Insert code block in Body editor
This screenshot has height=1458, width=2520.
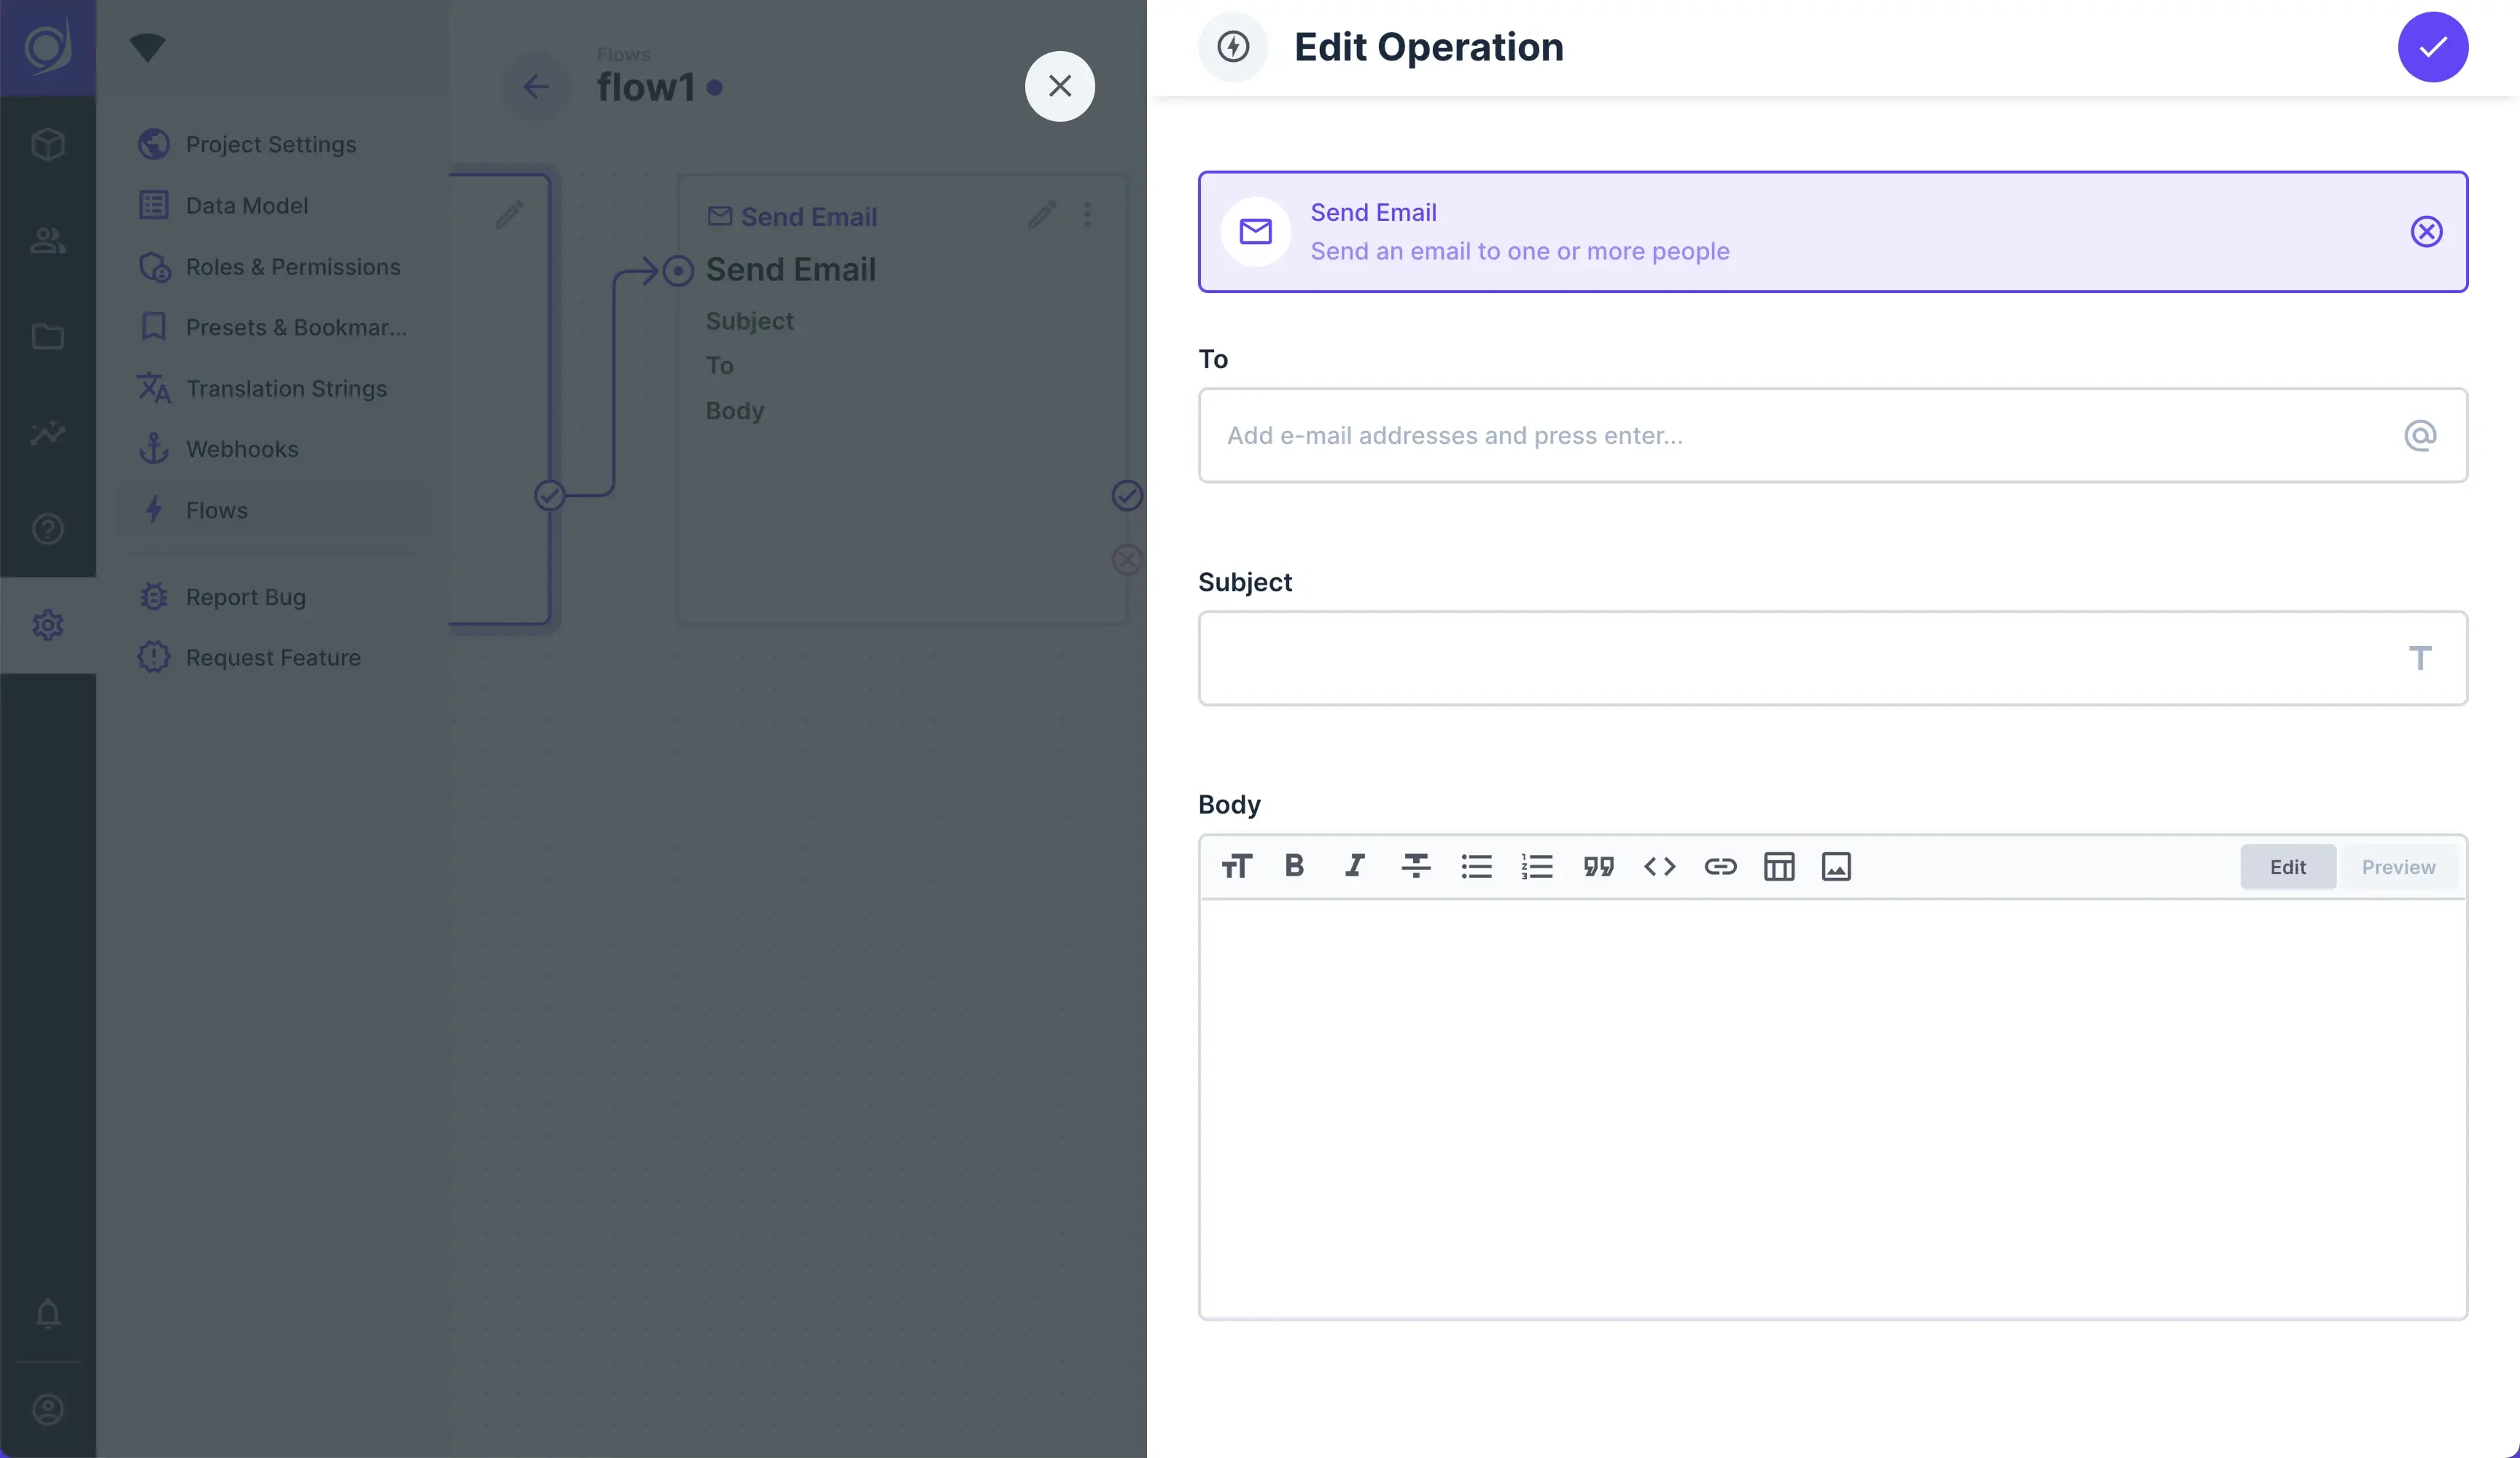[1659, 866]
